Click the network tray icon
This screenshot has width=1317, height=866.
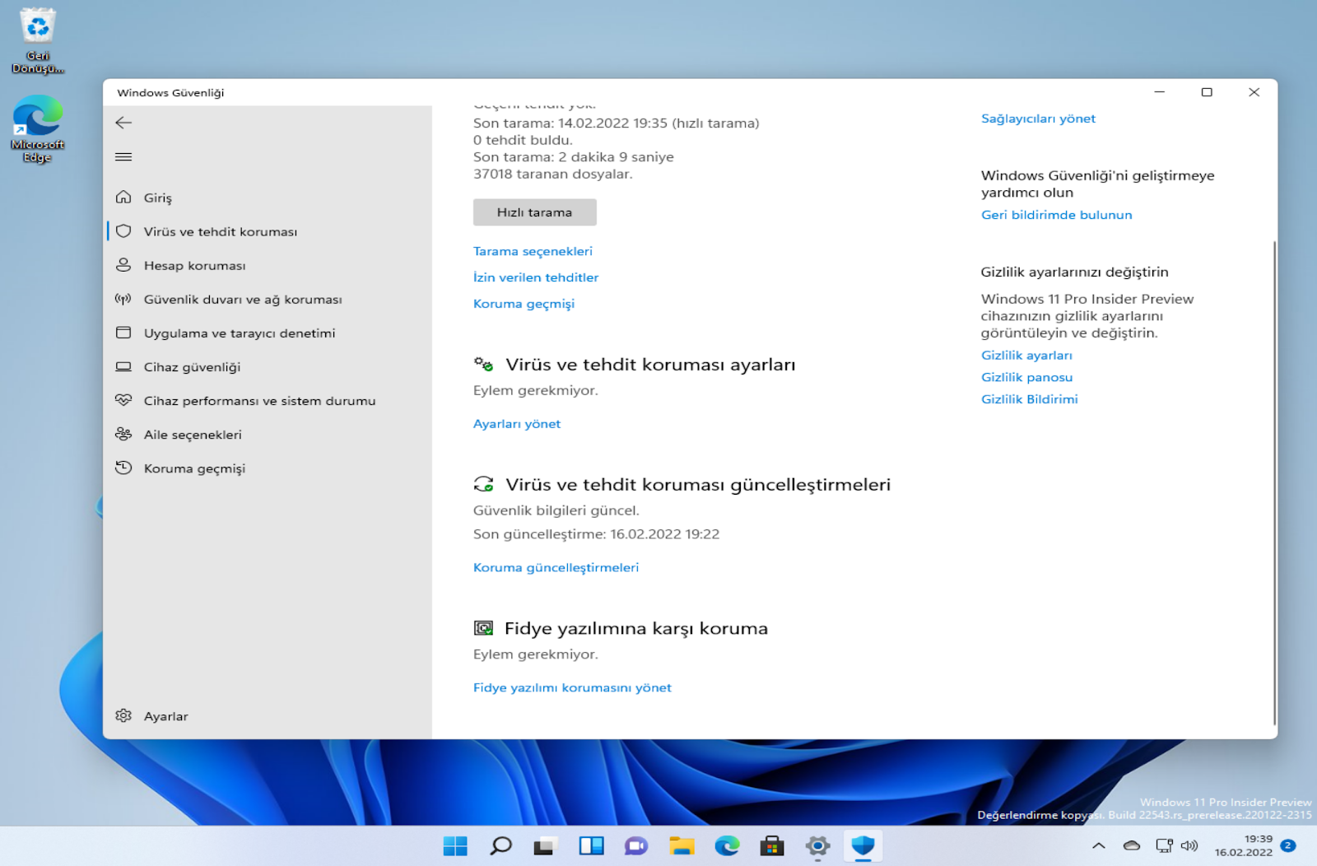tap(1164, 845)
